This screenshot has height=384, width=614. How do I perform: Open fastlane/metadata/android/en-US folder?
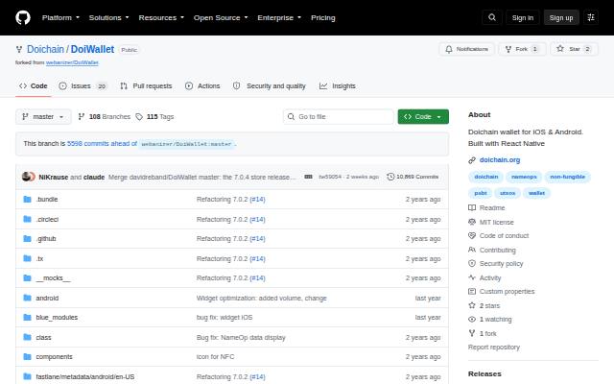coord(85,376)
